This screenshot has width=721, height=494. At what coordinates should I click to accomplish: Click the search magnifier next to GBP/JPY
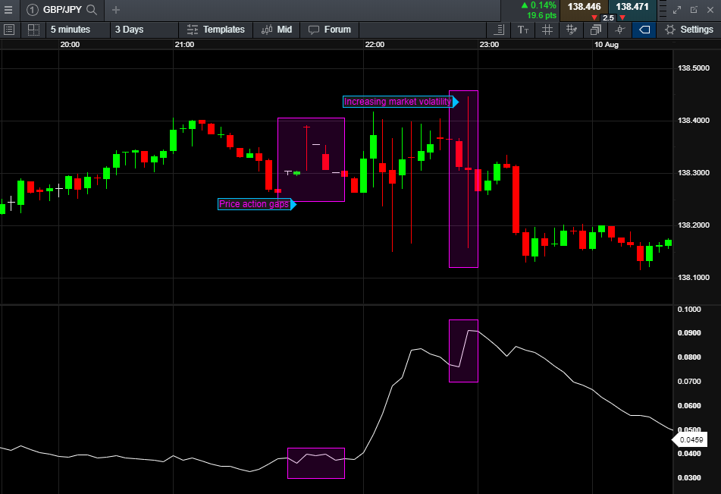tap(92, 10)
